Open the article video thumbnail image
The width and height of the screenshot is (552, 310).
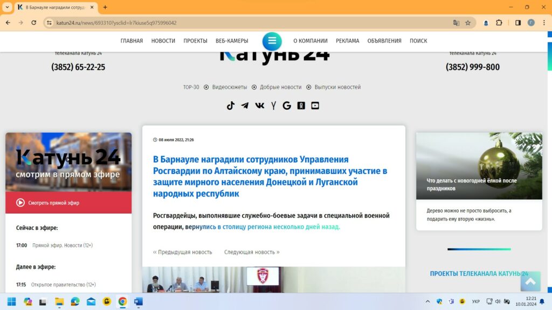(273, 280)
